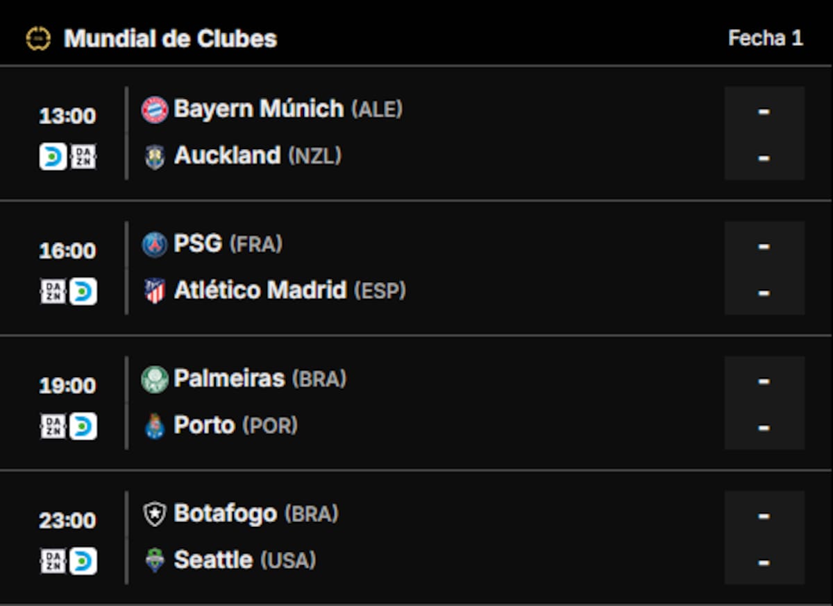Click the PSG vs Atlético Madrid score box
The height and width of the screenshot is (606, 833).
point(764,268)
